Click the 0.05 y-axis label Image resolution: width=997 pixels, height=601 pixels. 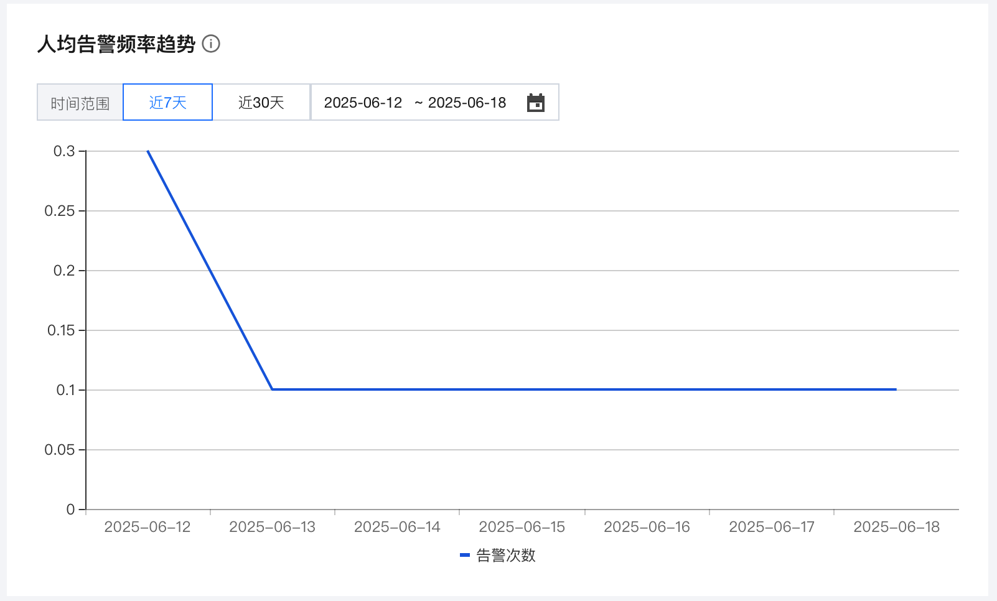60,450
